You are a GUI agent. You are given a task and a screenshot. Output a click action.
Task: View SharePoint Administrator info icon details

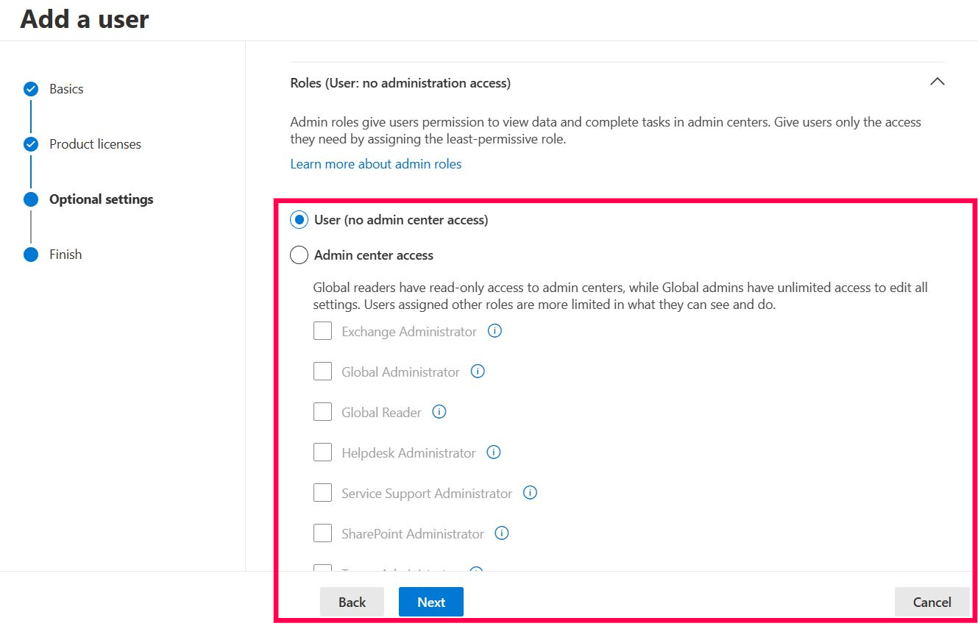[502, 533]
